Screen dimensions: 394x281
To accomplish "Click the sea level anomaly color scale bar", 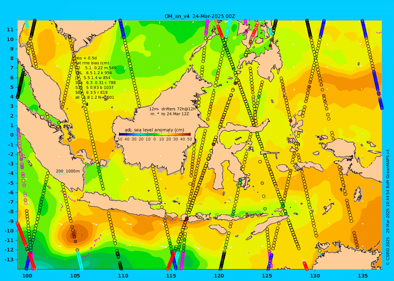I will tap(154, 135).
